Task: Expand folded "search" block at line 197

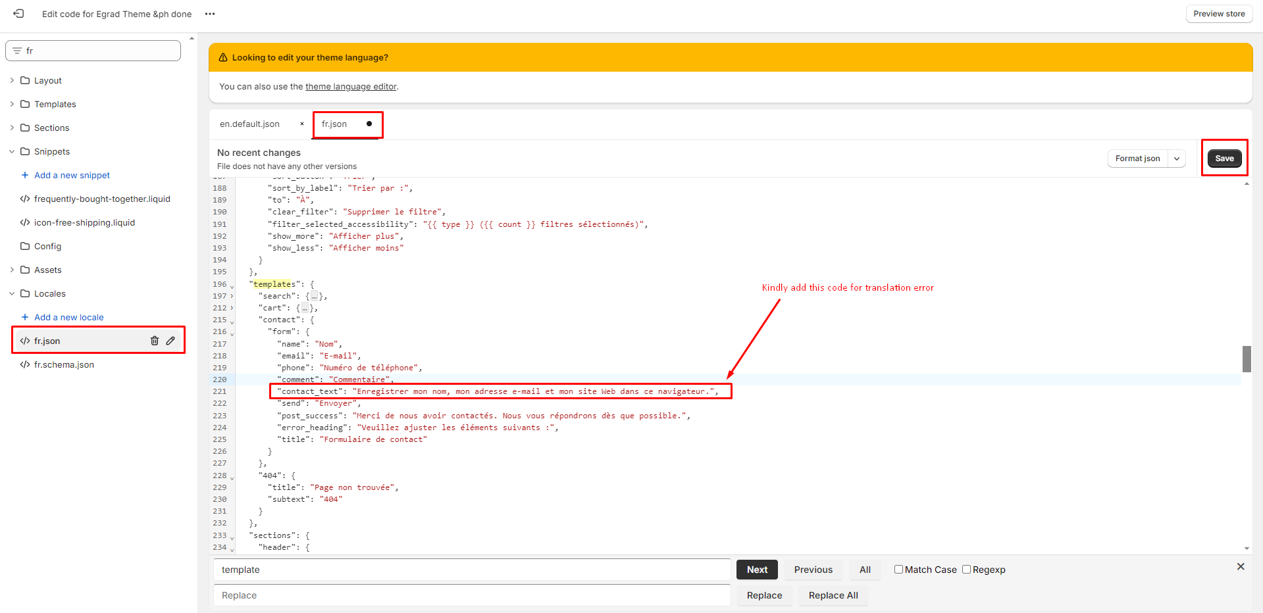Action: [x=232, y=296]
